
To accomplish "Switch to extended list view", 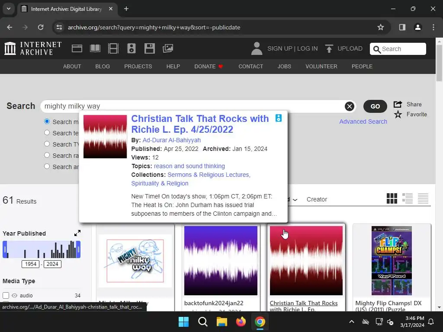I will point(408,198).
